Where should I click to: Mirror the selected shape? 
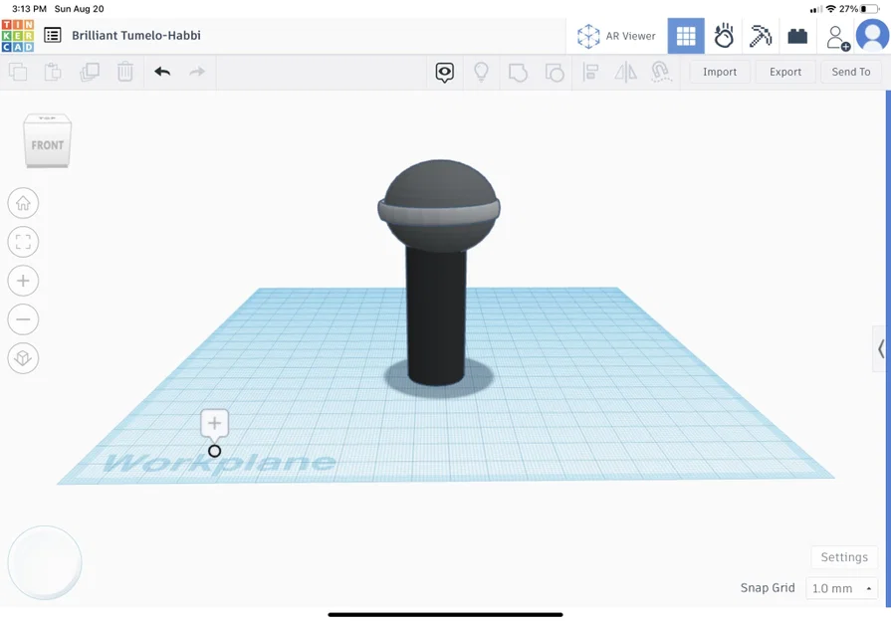(x=625, y=72)
